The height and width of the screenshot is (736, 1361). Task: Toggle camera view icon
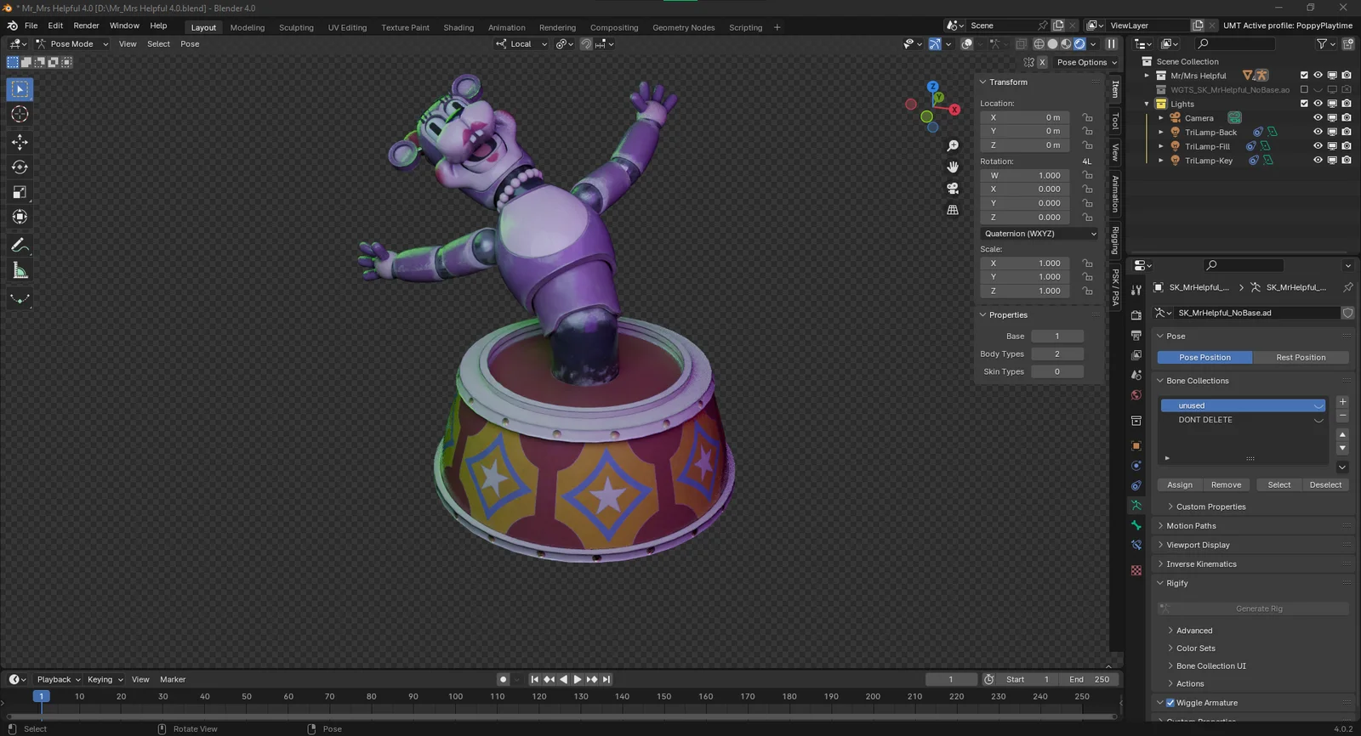click(x=953, y=188)
